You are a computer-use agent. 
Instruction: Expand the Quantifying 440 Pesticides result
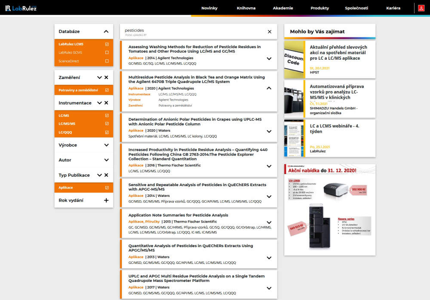[x=269, y=166]
